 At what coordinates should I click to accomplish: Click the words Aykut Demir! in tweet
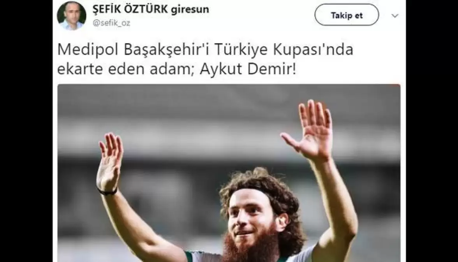coord(248,70)
